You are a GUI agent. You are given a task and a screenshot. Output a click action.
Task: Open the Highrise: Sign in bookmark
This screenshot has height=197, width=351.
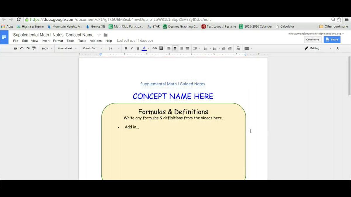pos(30,26)
